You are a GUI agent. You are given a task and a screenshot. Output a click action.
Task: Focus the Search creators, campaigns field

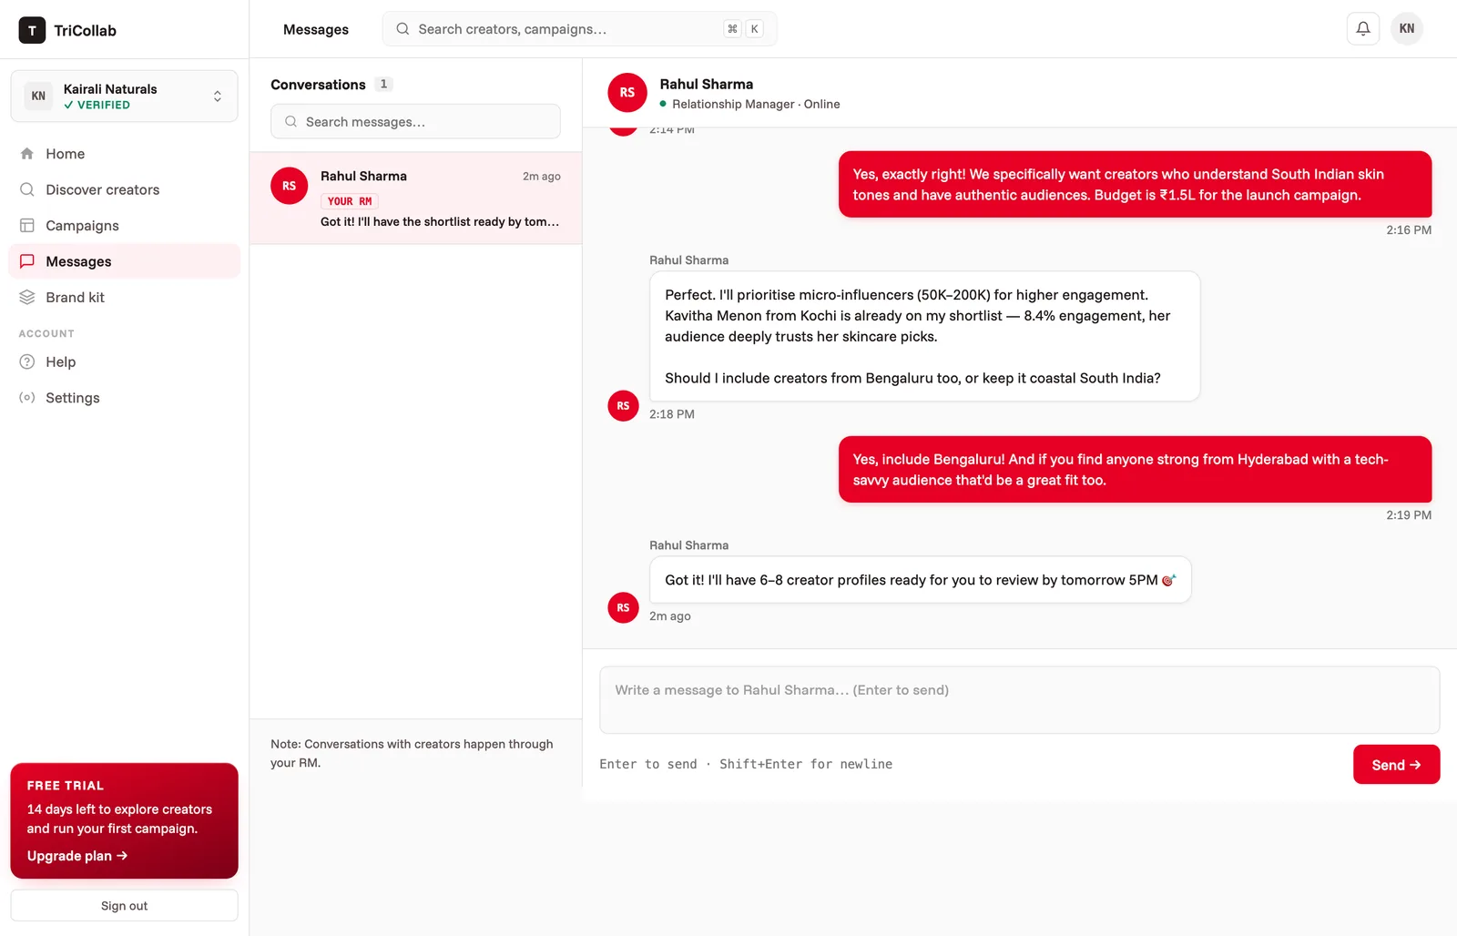point(579,29)
